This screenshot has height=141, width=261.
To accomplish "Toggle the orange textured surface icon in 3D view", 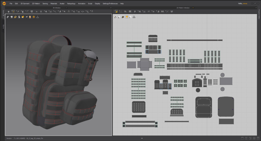I will pyautogui.click(x=23, y=17).
